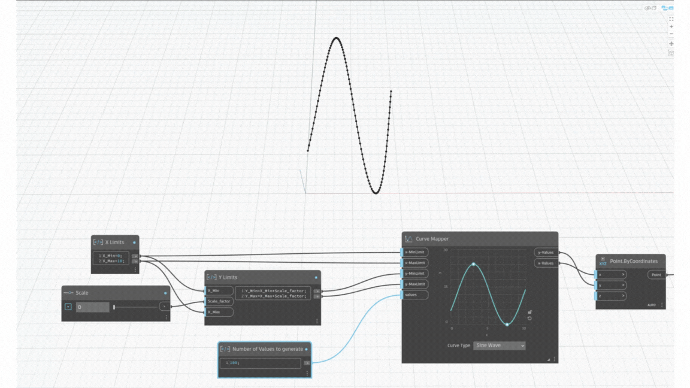690x388 pixels.
Task: Toggle the Curve Mapper lock icon
Action: 529,312
